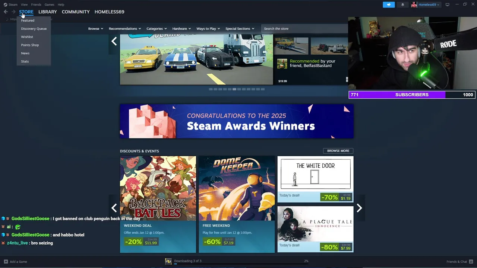Open the Browse dropdown

pos(96,29)
